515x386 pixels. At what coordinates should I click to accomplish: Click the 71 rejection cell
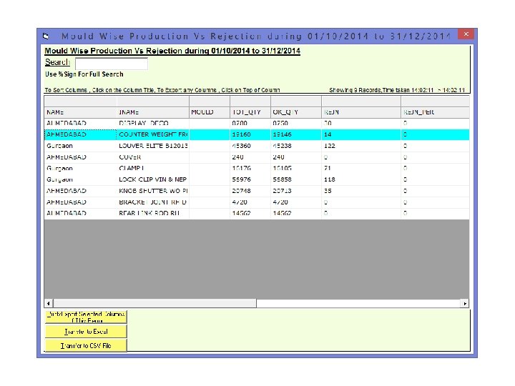coord(361,169)
